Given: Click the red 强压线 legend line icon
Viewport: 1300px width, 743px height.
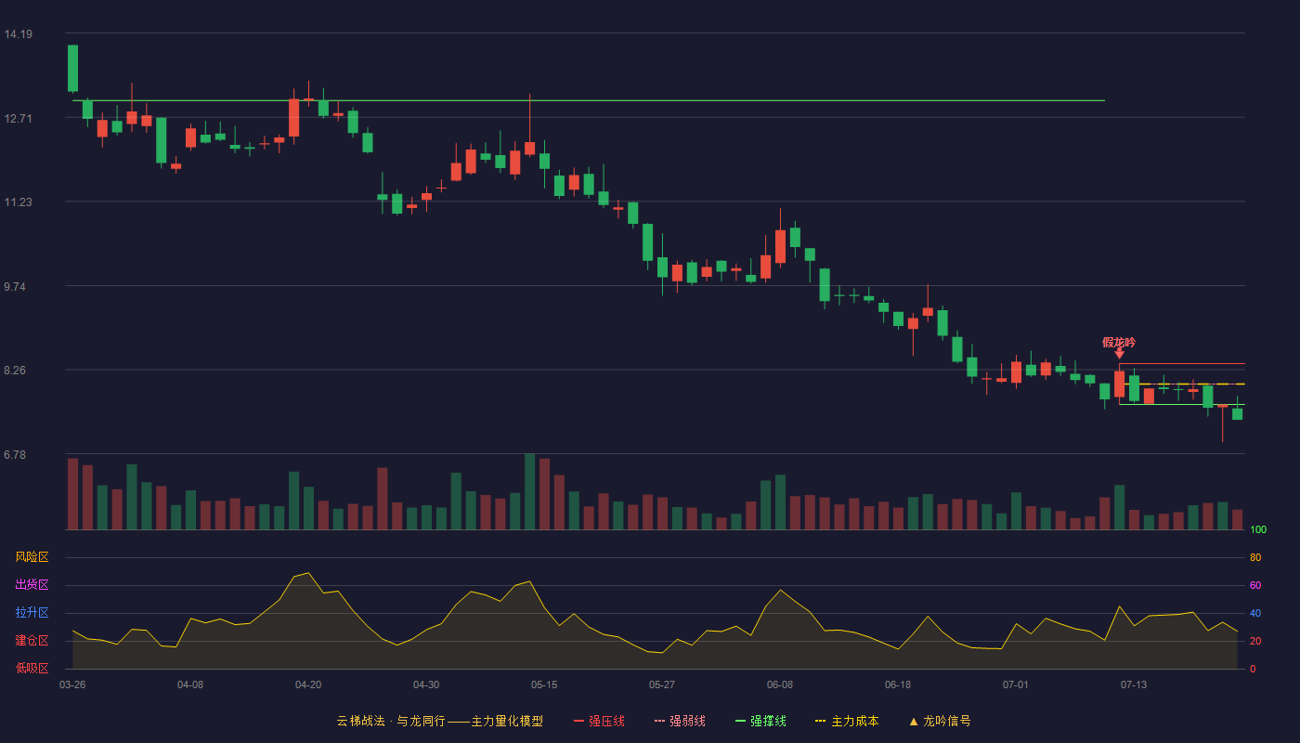Looking at the screenshot, I should pyautogui.click(x=578, y=721).
